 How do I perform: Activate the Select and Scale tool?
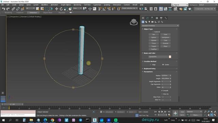coord(66,9)
